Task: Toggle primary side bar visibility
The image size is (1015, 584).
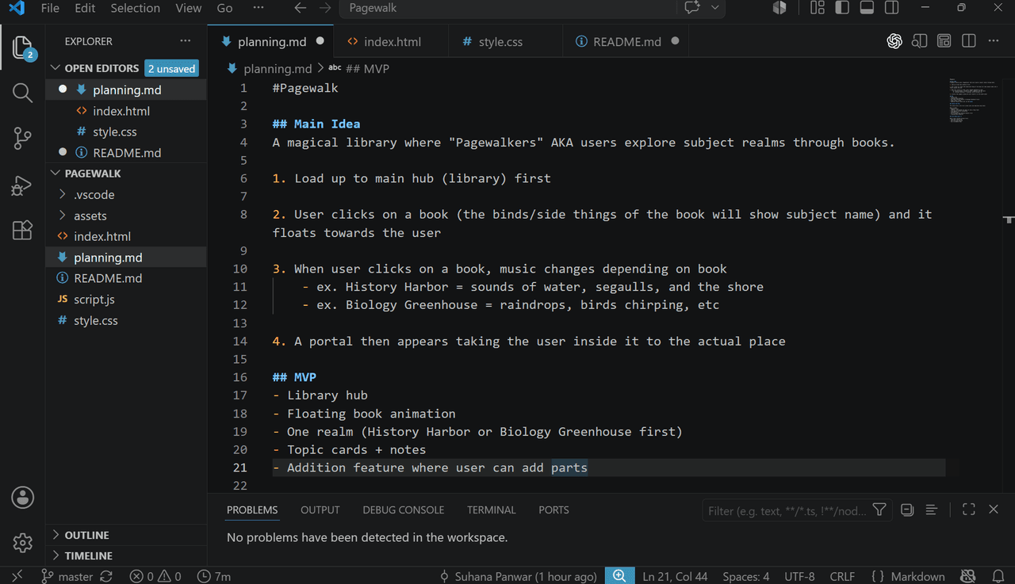Action: 842,8
